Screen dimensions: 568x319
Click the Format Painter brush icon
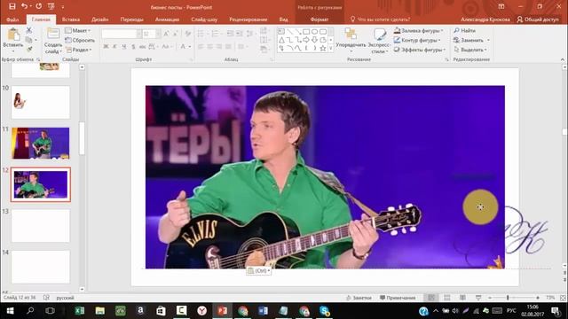pyautogui.click(x=29, y=49)
